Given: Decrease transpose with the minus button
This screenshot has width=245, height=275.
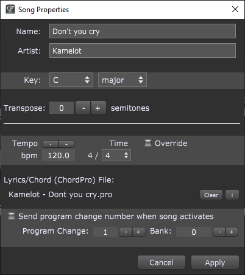Looking at the screenshot, I should point(83,108).
